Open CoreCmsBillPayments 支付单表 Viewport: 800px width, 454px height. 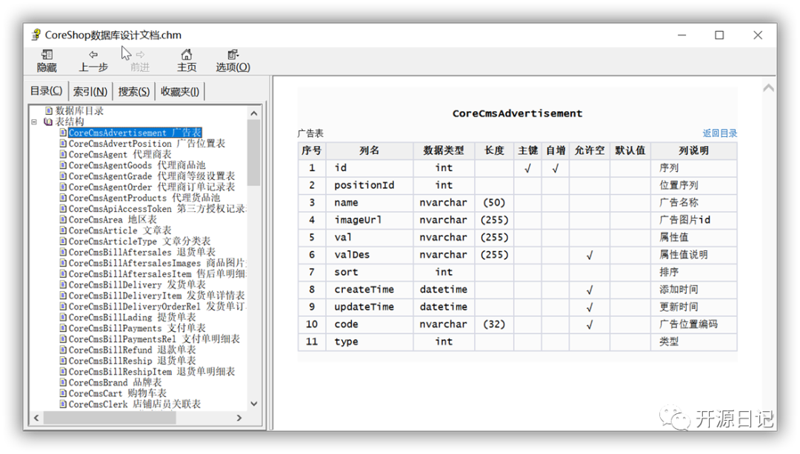click(137, 328)
